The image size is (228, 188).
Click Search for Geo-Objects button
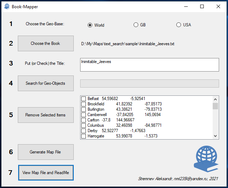[x=46, y=83]
